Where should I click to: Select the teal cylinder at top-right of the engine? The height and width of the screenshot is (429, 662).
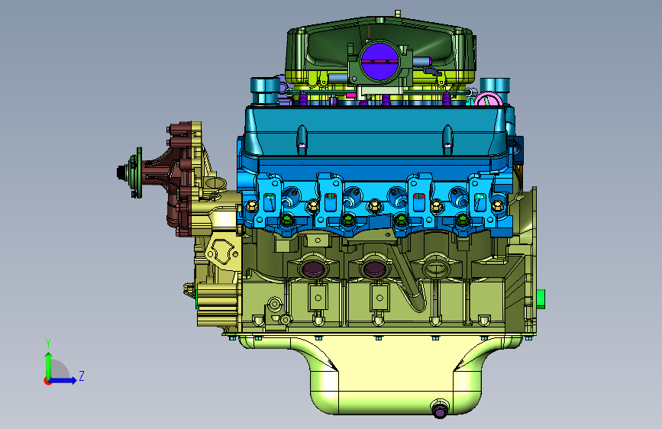click(496, 85)
